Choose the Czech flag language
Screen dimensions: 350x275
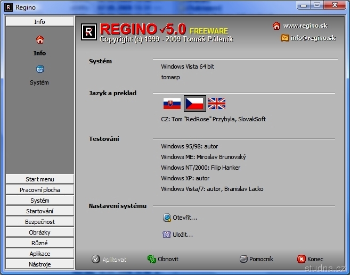(194, 103)
